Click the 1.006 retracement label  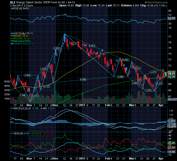click(120, 77)
